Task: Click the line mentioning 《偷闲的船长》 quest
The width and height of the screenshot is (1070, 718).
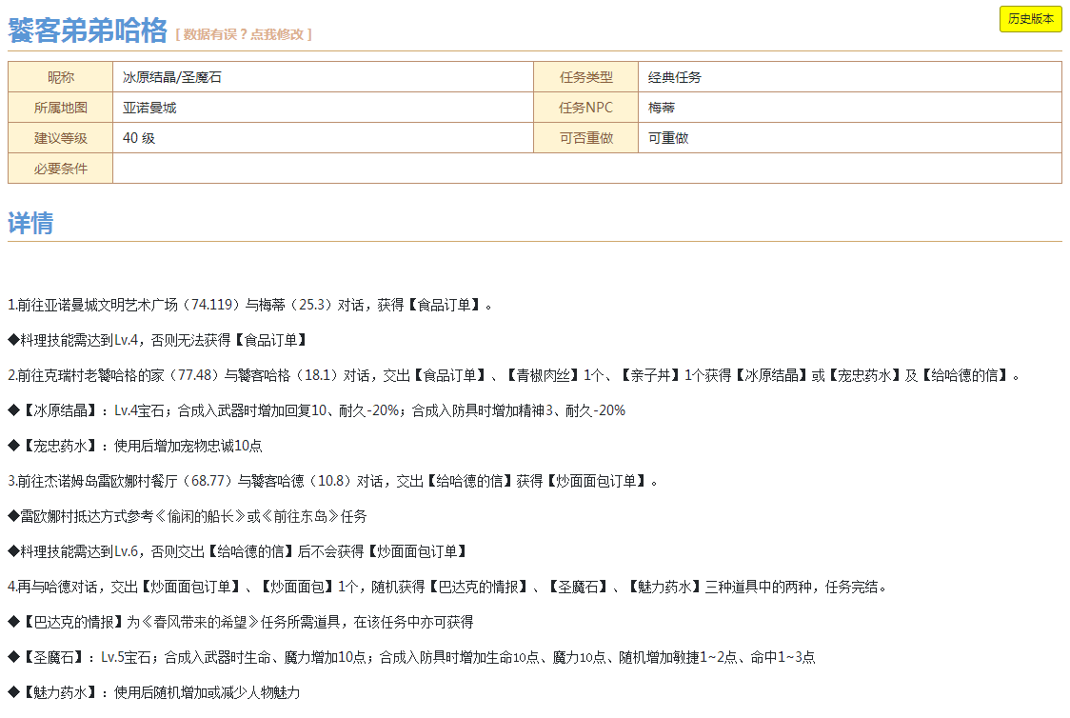Action: pos(188,516)
